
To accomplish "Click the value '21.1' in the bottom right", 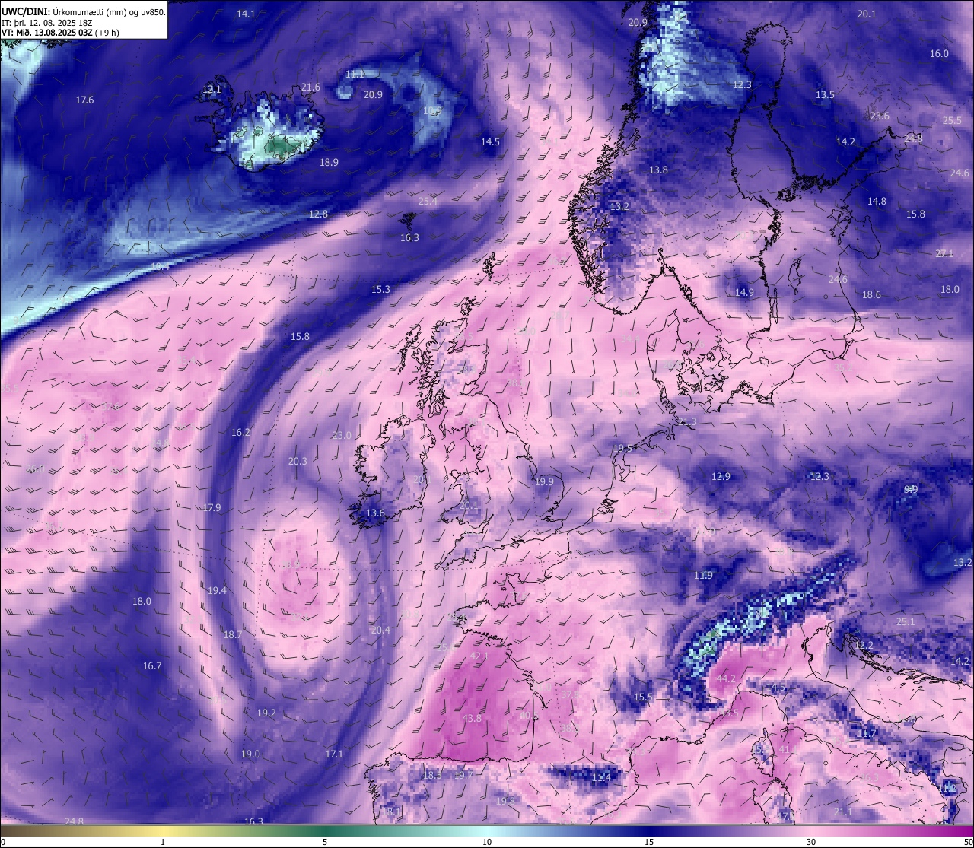I will point(842,812).
